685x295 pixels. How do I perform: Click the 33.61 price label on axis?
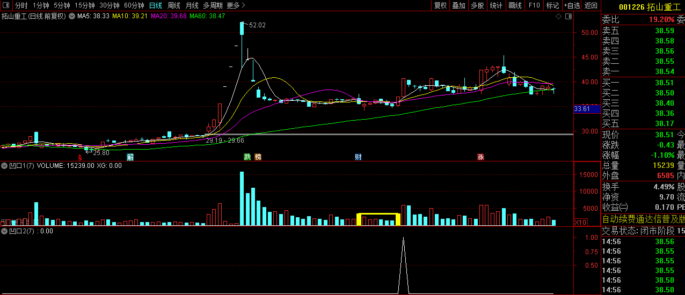[582, 109]
